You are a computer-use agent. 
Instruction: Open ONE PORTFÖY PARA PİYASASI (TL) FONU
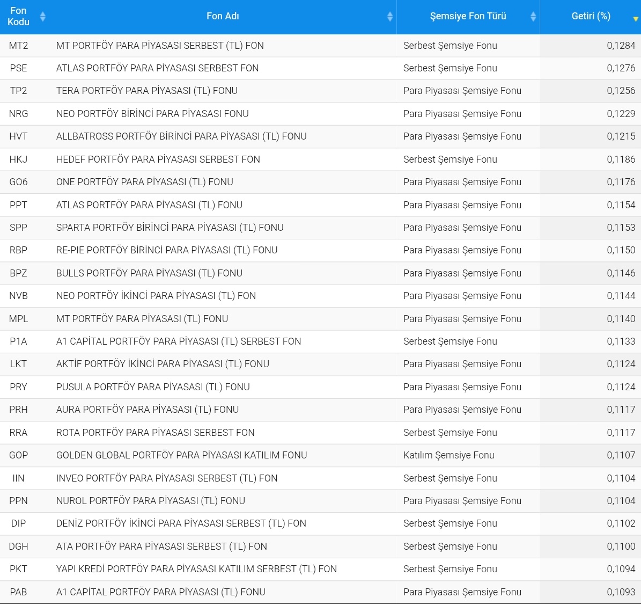coord(145,182)
